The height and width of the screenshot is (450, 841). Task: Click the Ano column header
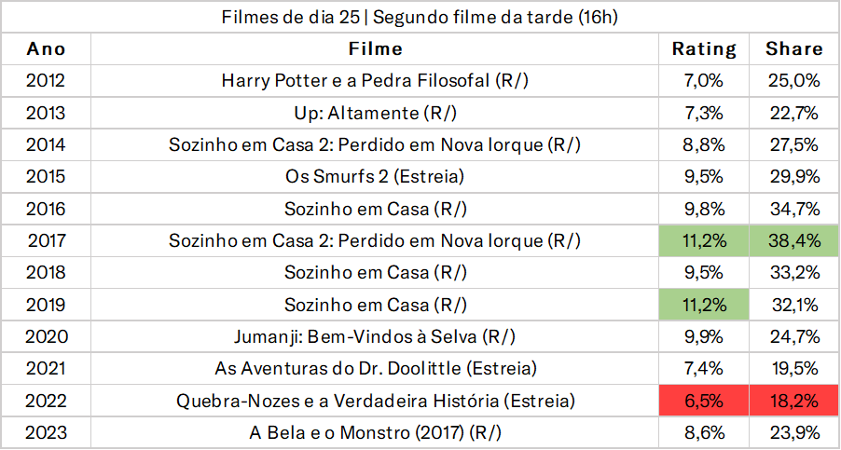pos(46,49)
